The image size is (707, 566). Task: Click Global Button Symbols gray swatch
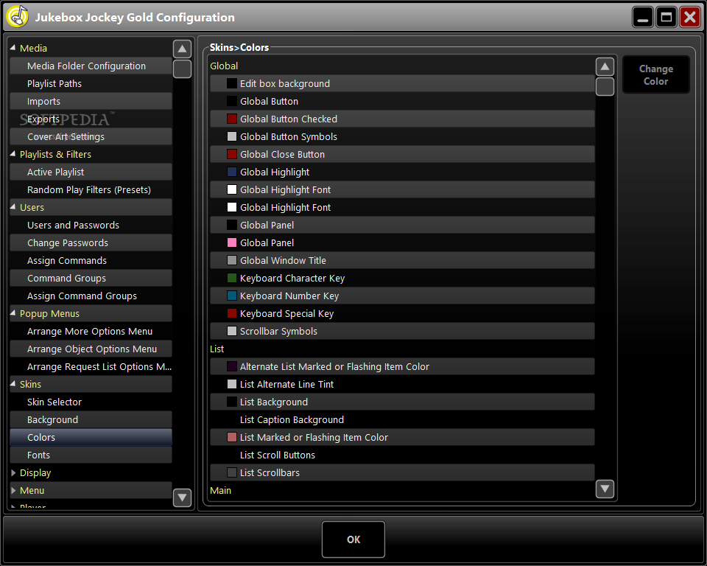[x=231, y=136]
